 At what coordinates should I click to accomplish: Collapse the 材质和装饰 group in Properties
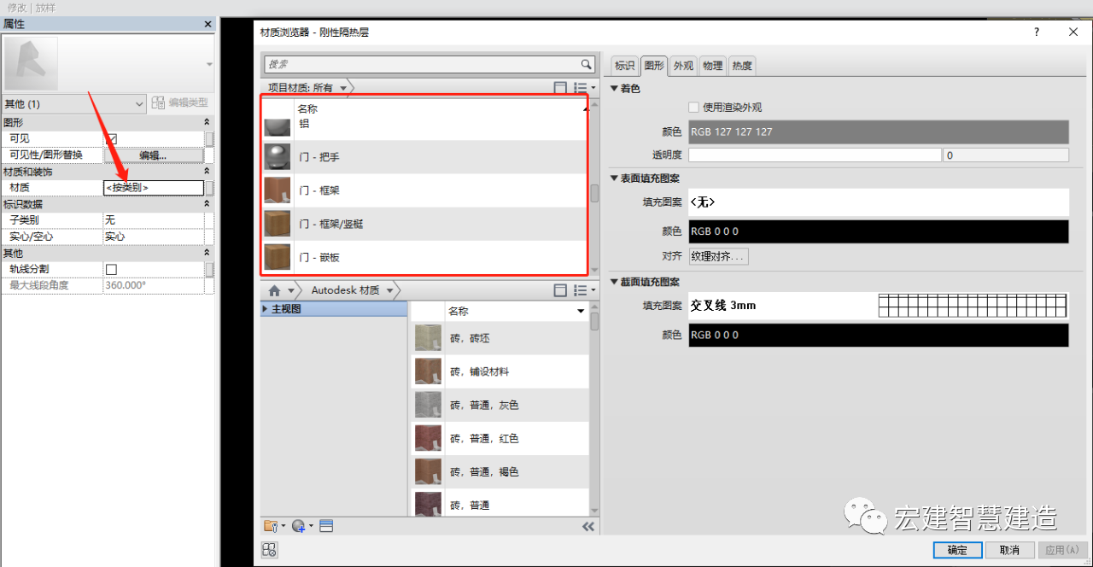click(207, 172)
